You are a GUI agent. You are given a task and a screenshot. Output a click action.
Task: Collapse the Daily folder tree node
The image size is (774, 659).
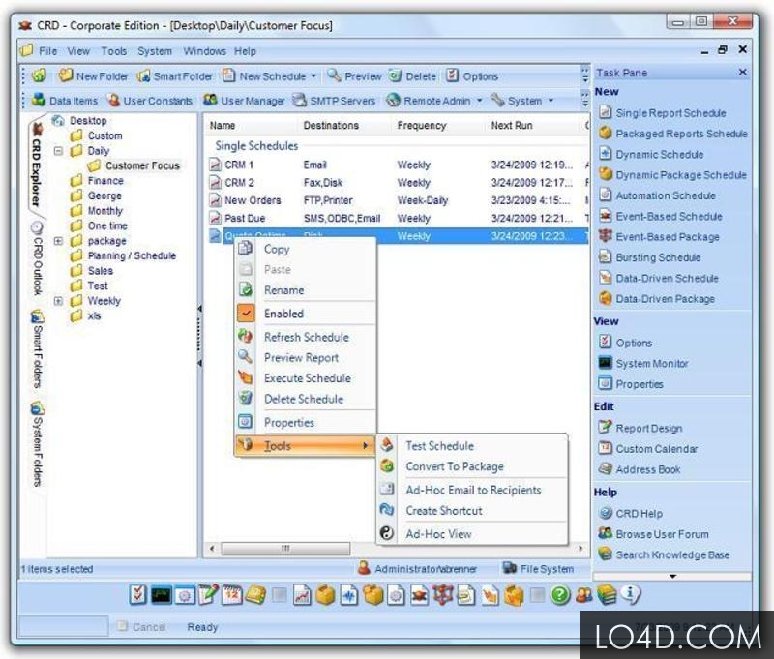click(58, 151)
